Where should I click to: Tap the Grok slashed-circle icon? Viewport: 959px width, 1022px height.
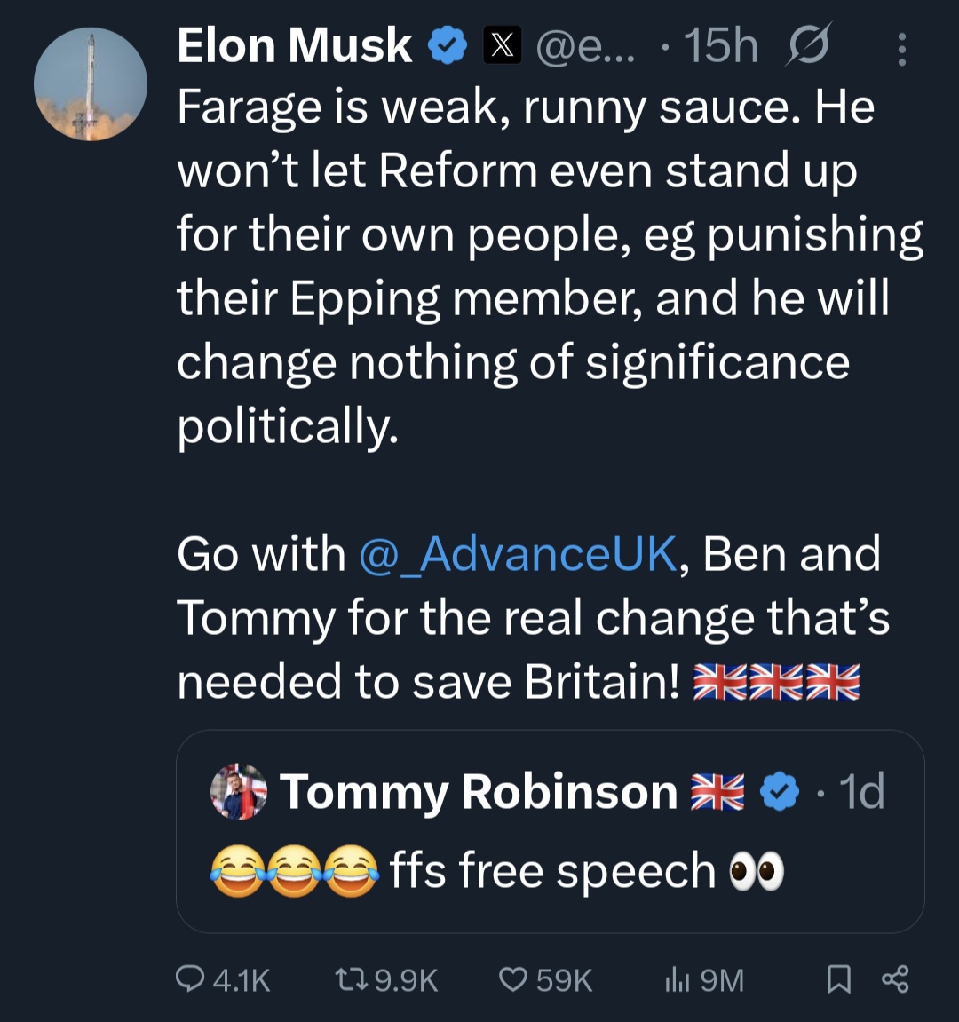(807, 45)
